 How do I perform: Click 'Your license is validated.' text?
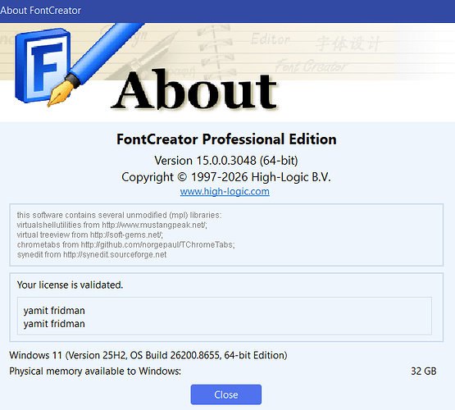point(70,285)
